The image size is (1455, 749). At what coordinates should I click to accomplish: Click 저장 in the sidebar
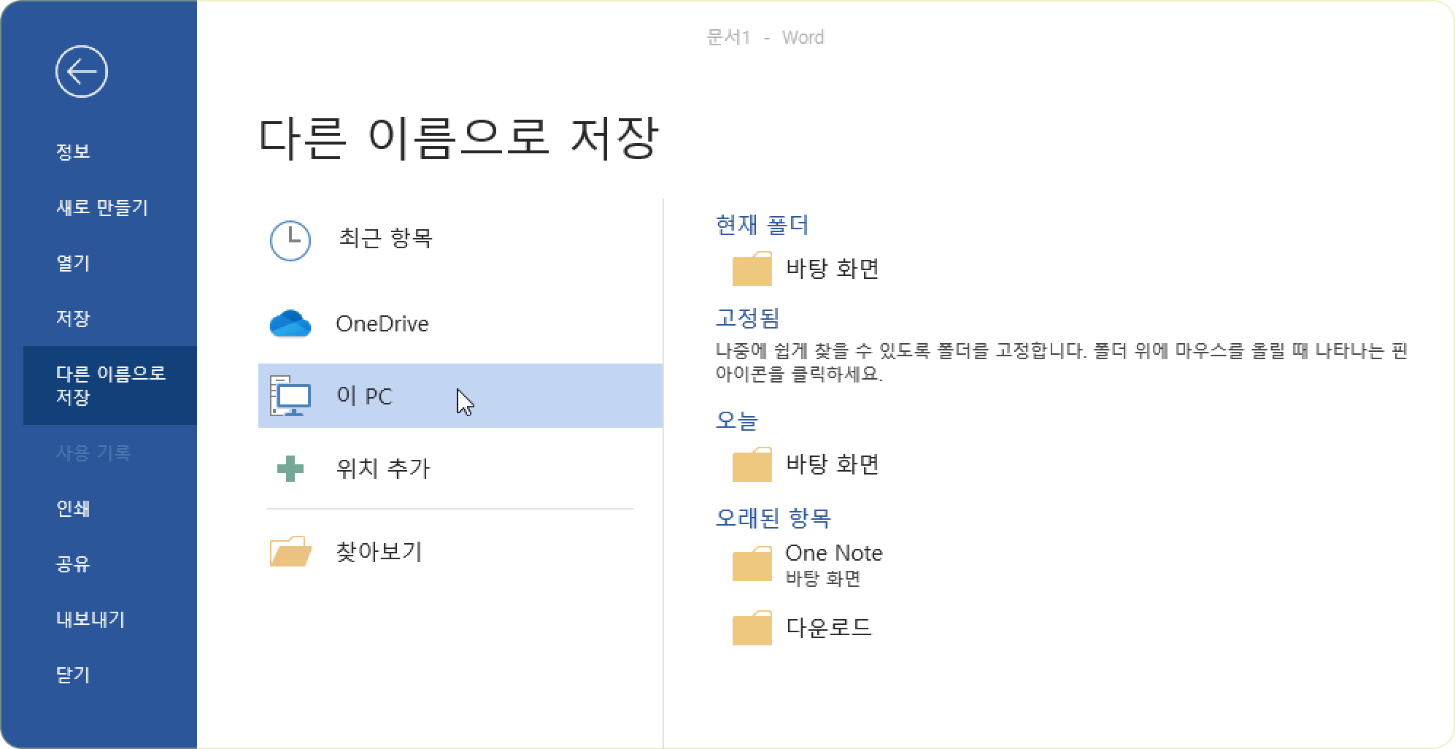click(73, 318)
